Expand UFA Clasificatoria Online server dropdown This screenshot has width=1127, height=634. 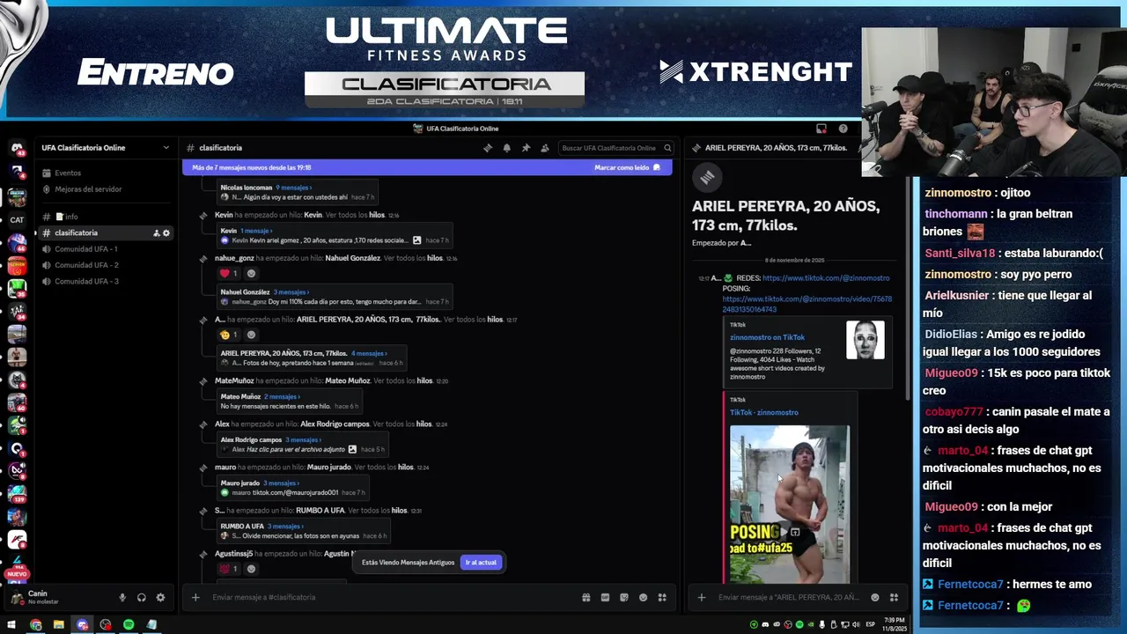tap(166, 148)
